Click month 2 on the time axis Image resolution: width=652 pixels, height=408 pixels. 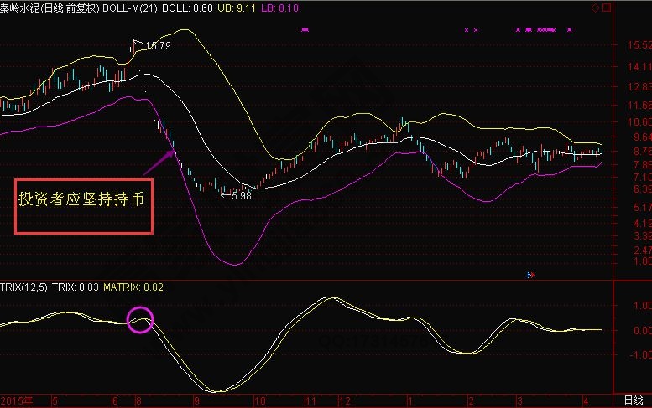pyautogui.click(x=471, y=401)
